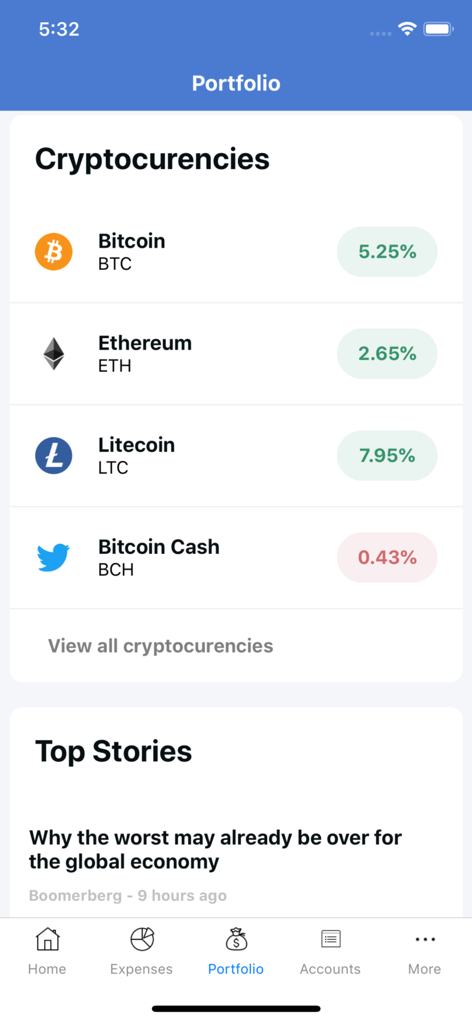The height and width of the screenshot is (1022, 472).
Task: Tap Ethereum's 2.65% change badge
Action: (387, 354)
